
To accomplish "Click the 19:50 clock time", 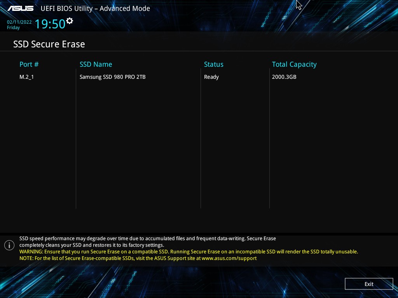I will click(50, 24).
